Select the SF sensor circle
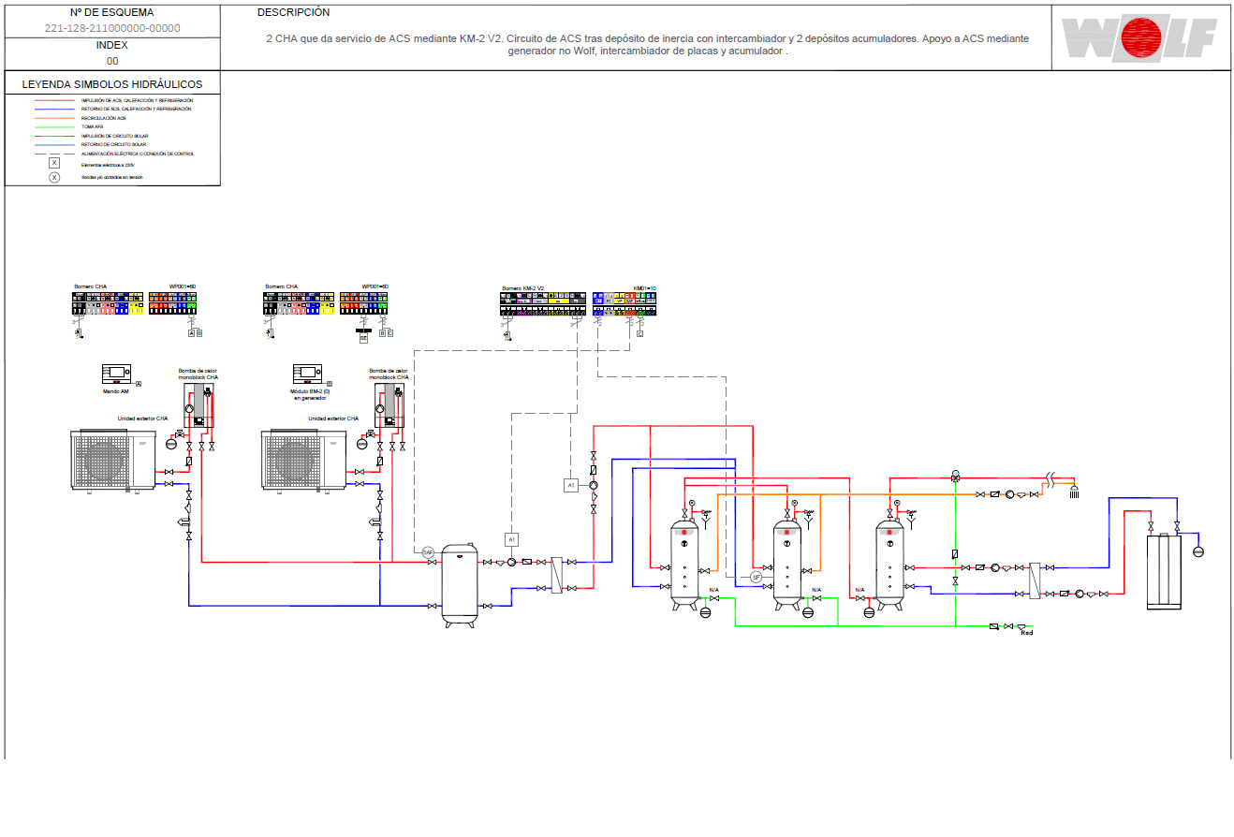Screen dimensions: 1234x837 (757, 577)
